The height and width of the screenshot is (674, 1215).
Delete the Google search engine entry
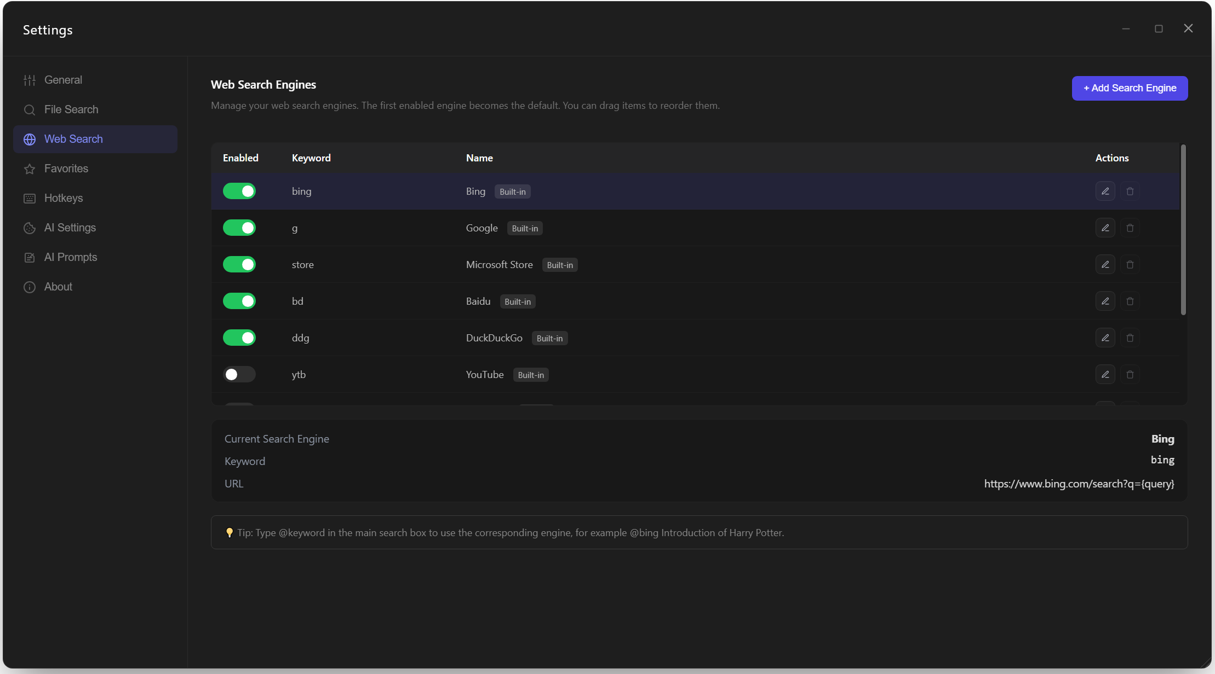coord(1130,228)
